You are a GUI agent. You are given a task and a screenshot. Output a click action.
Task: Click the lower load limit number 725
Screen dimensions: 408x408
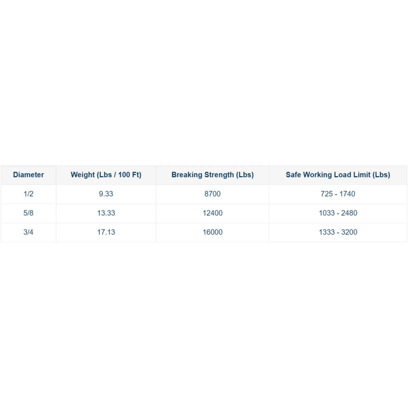(327, 194)
